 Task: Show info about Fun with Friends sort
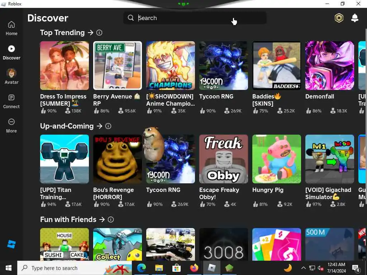click(x=111, y=219)
